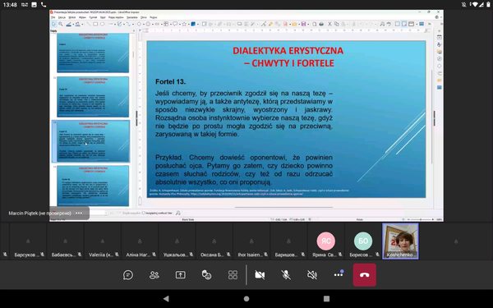Click the Copy icon in Impress toolbar
Viewport: 493px width, 308px height.
coord(336,24)
